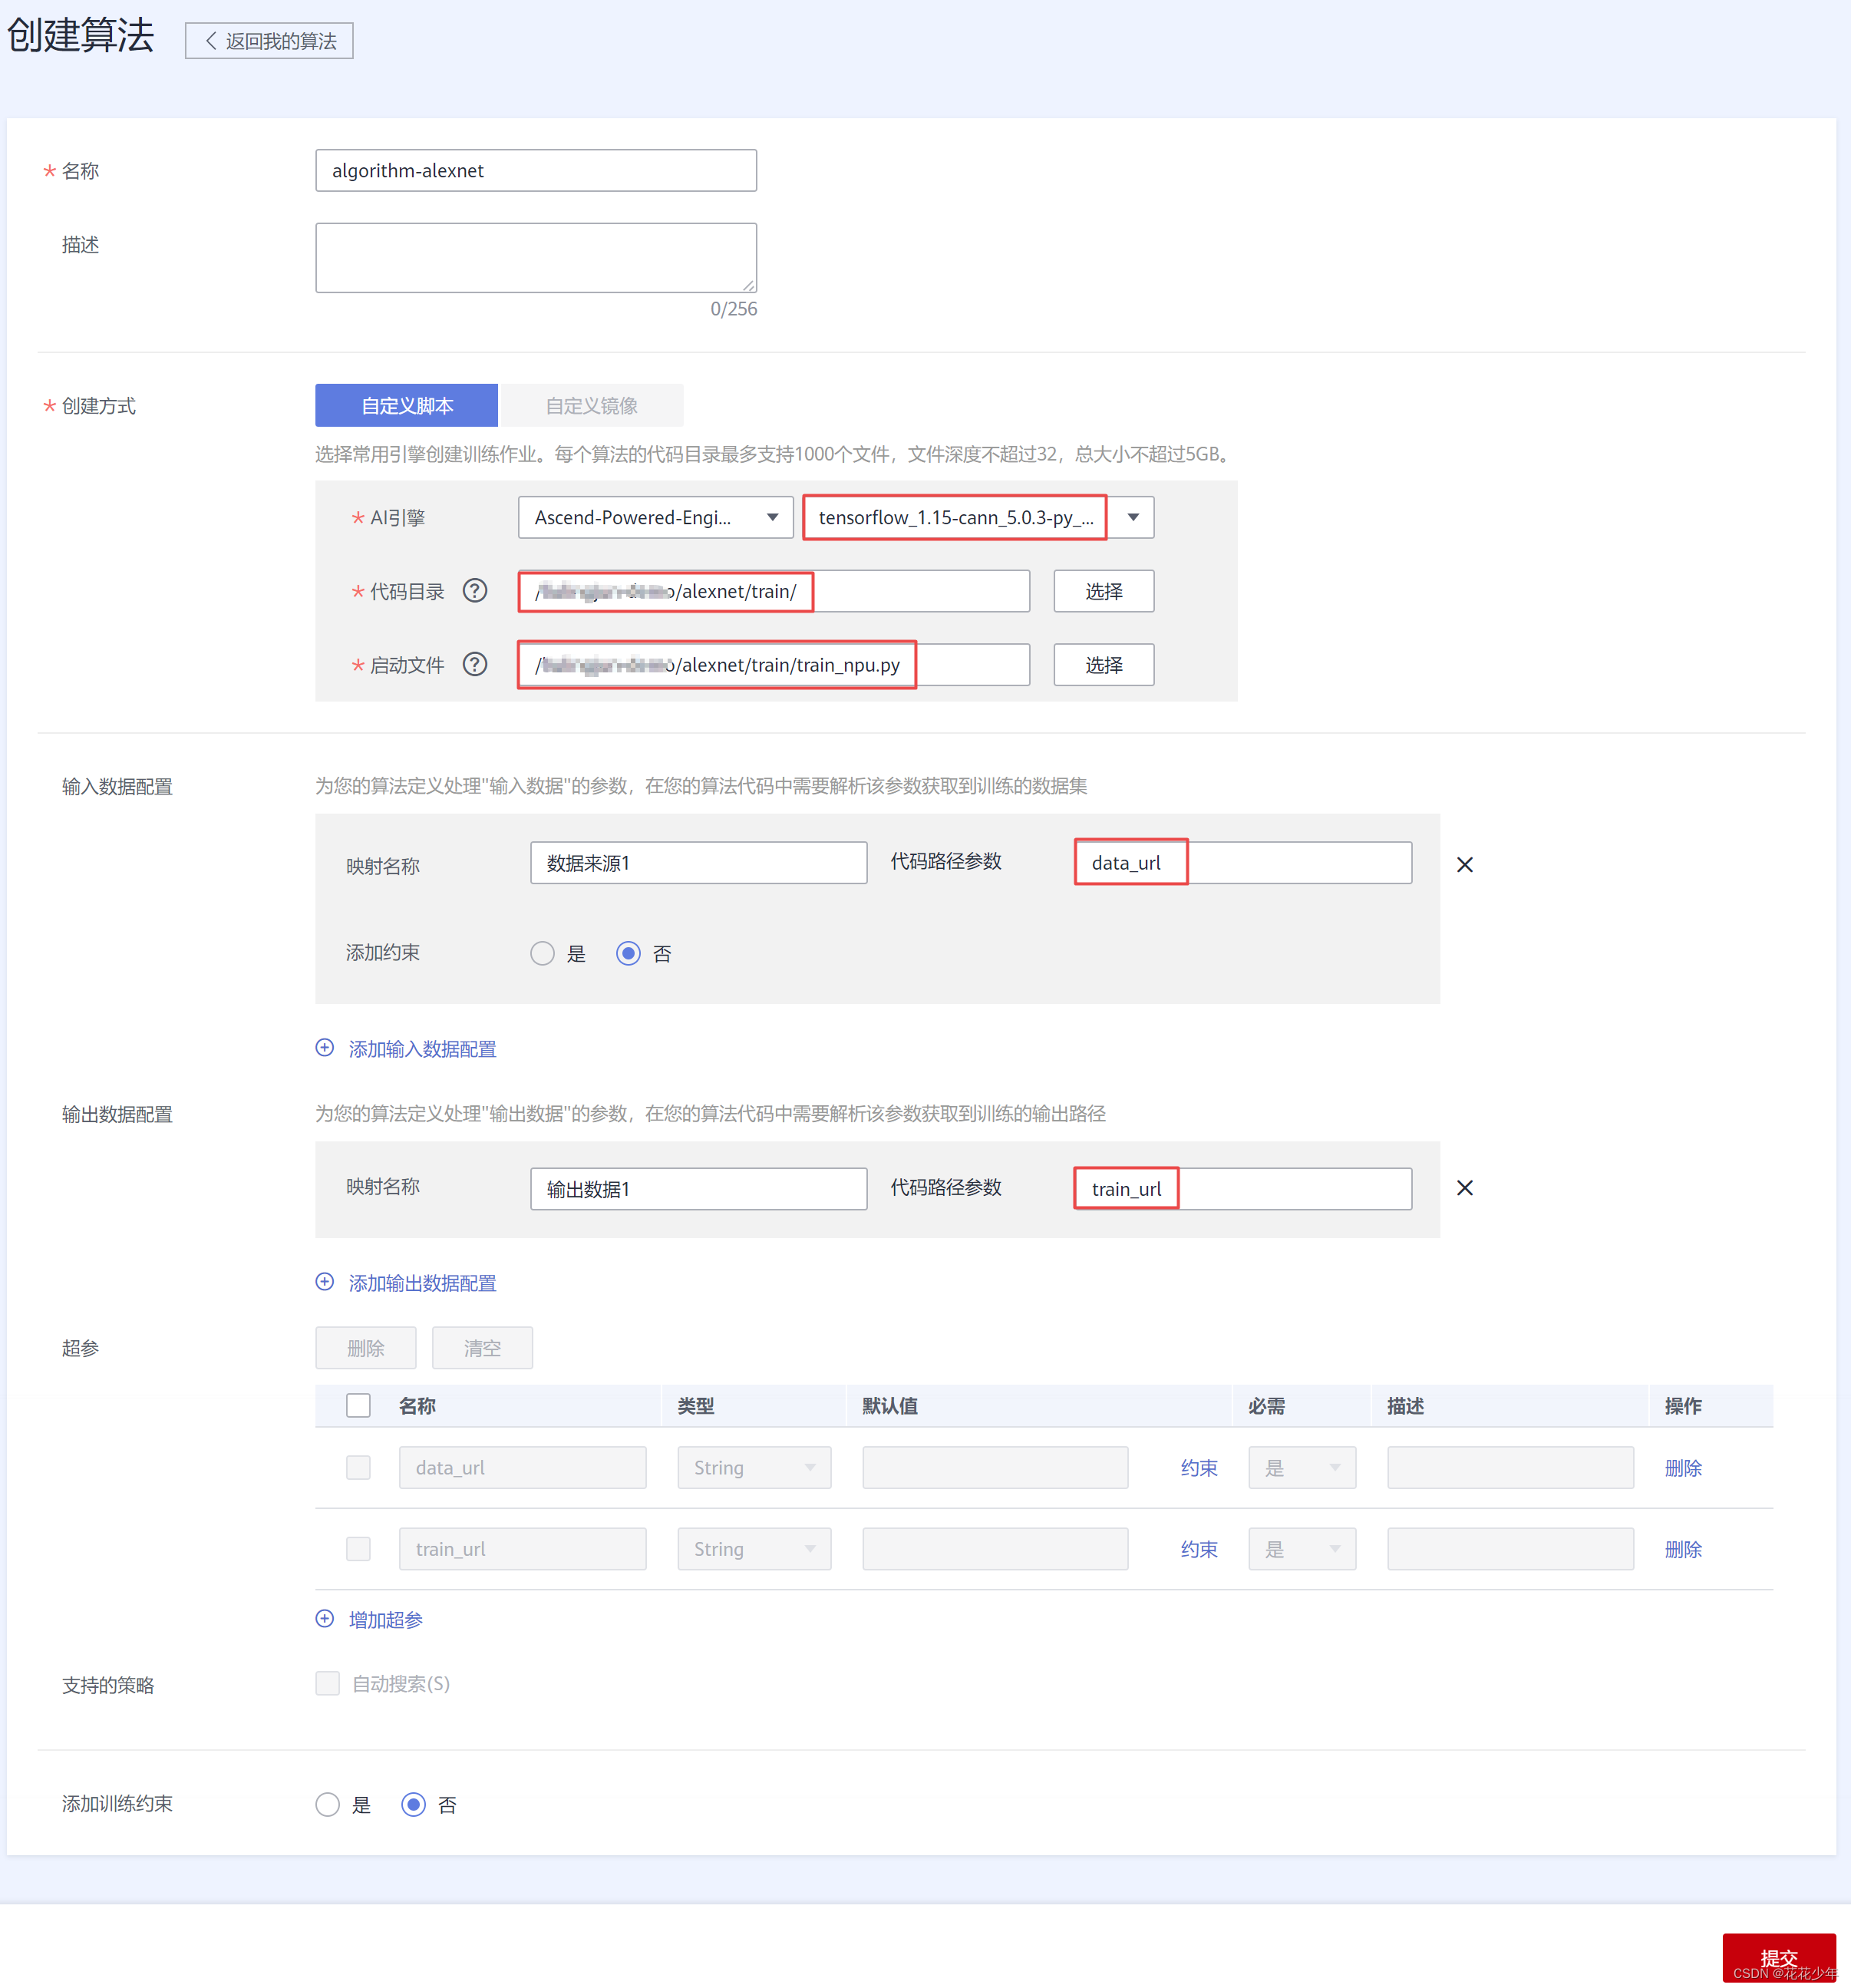The height and width of the screenshot is (1988, 1851).
Task: Select 是 for 添加训练约束
Action: [x=327, y=1805]
